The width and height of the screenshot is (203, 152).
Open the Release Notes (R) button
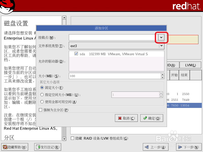48,147
